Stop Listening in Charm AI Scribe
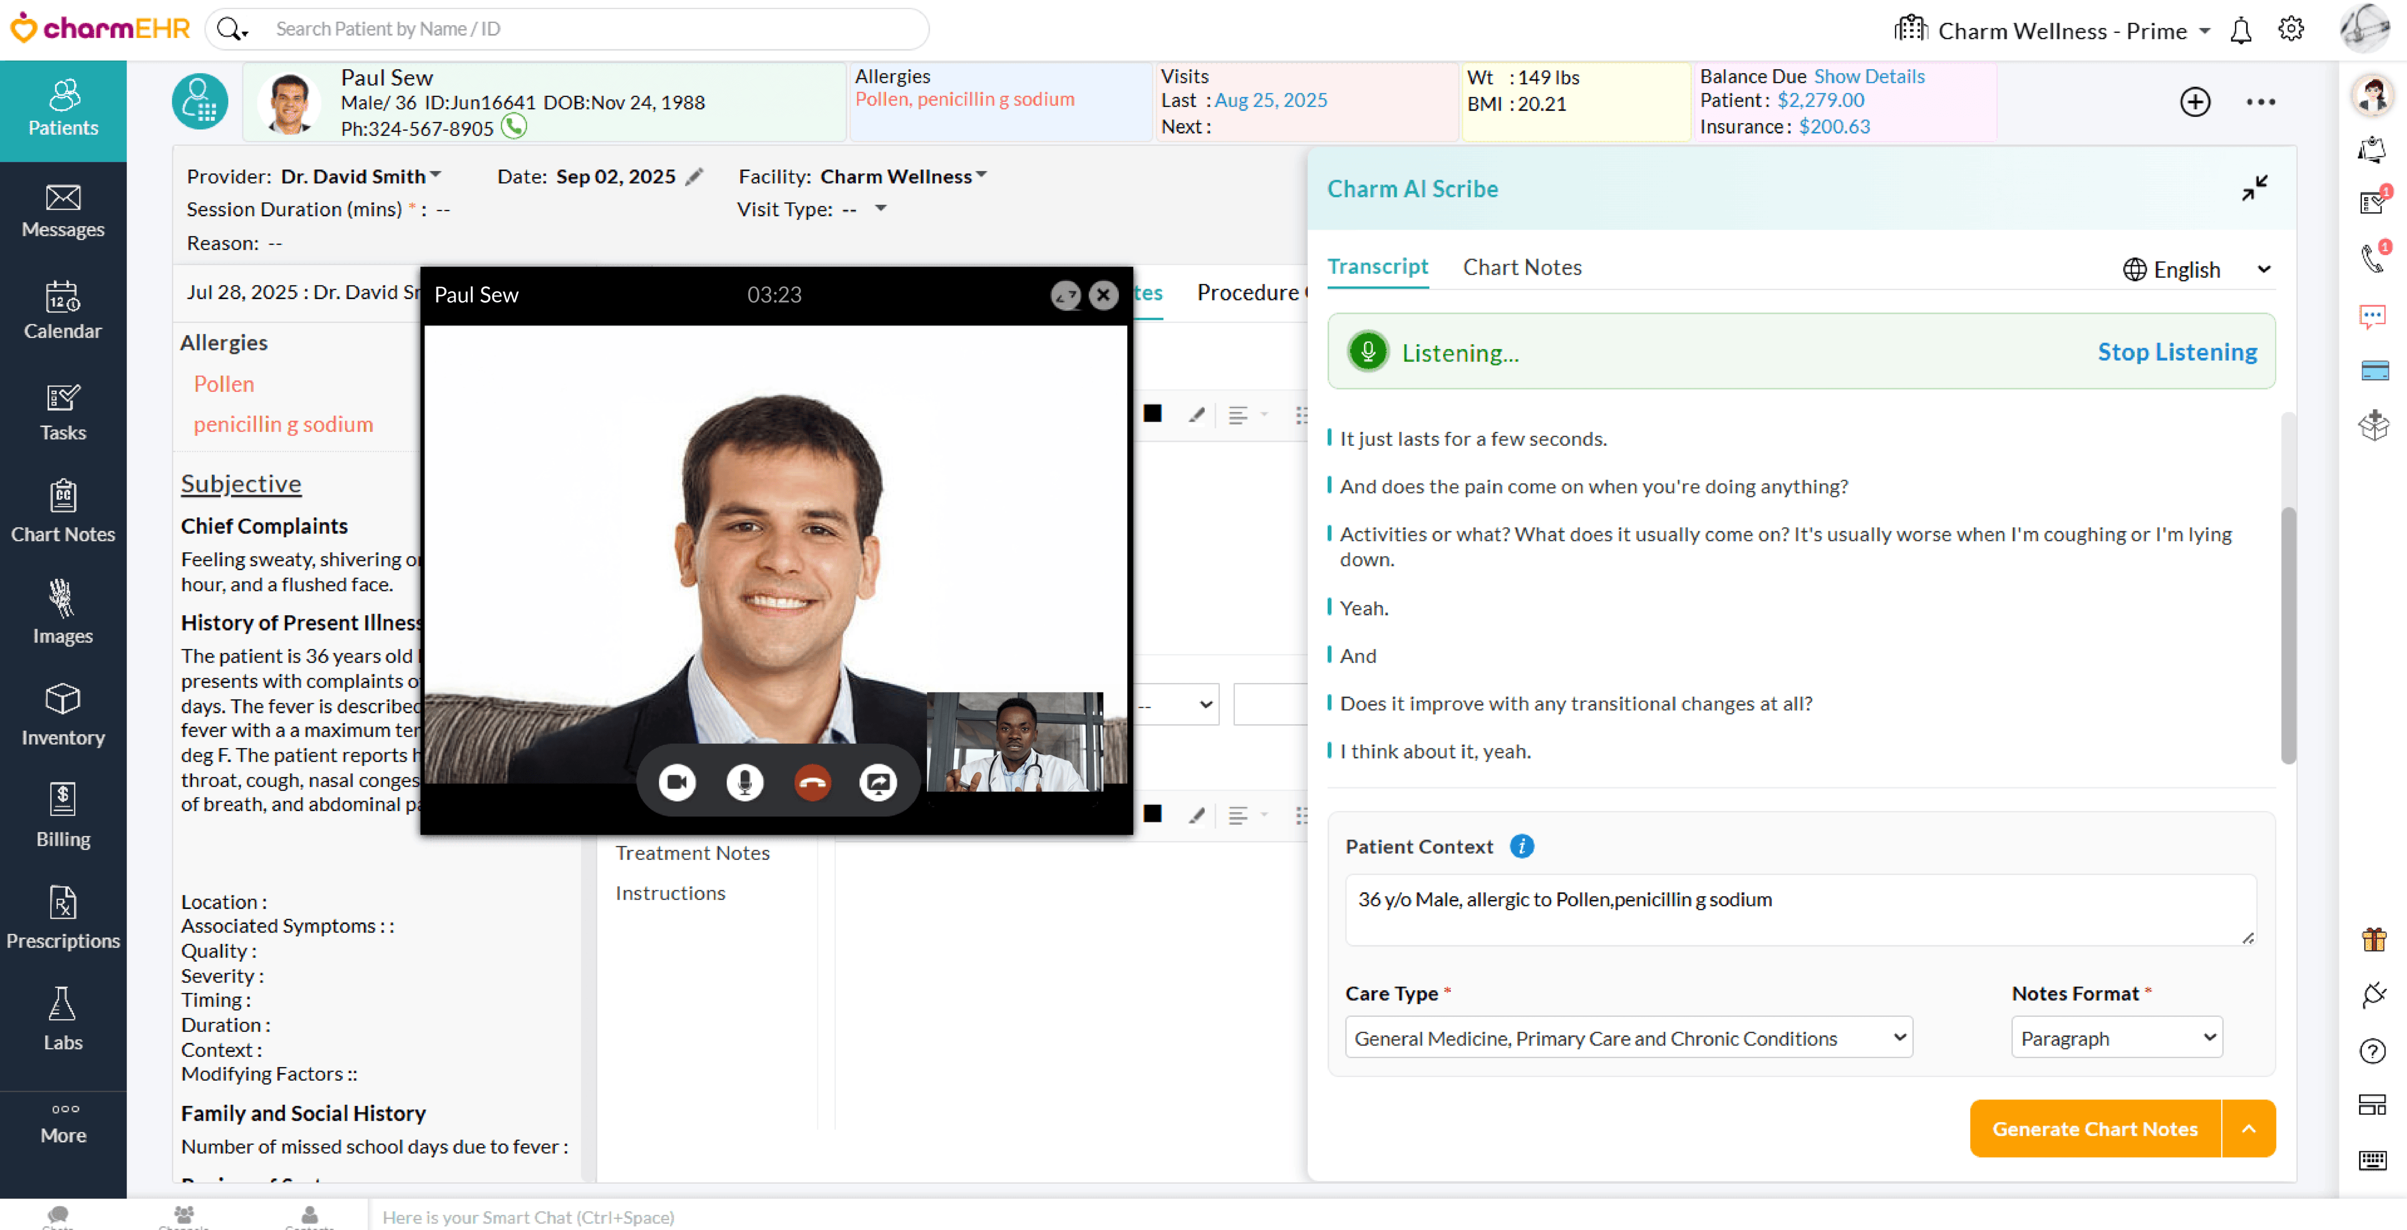2407x1230 pixels. point(2177,352)
